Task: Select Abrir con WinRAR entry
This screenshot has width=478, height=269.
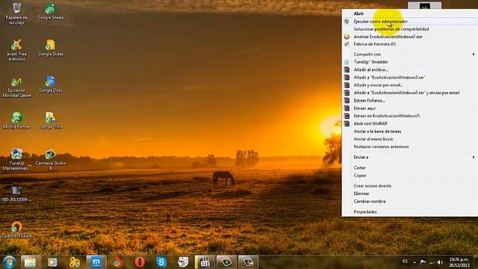Action: [x=409, y=123]
